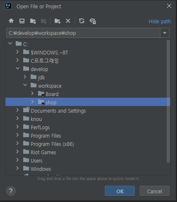This screenshot has width=177, height=202.
Task: Collapse the workspace folder
Action: click(25, 85)
